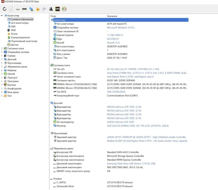Open Intel Raptor Point-S Z790 chipset link

(130, 77)
